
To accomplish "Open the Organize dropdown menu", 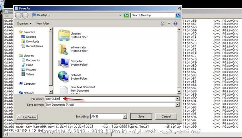I will coord(24,23).
